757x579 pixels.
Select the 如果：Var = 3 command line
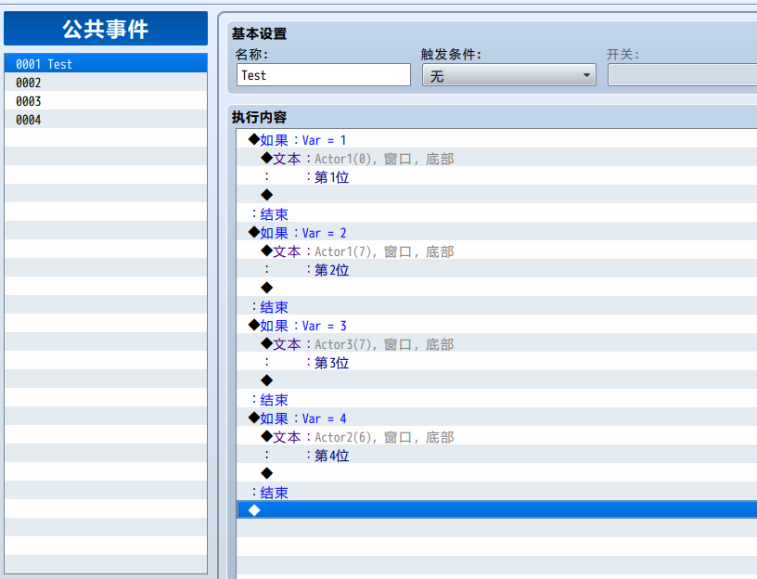click(x=497, y=325)
